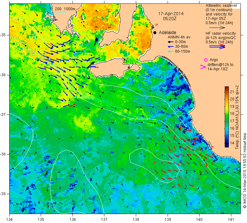247x223 pixels.
Task: Click latitude axis label -36
Action: (3, 75)
